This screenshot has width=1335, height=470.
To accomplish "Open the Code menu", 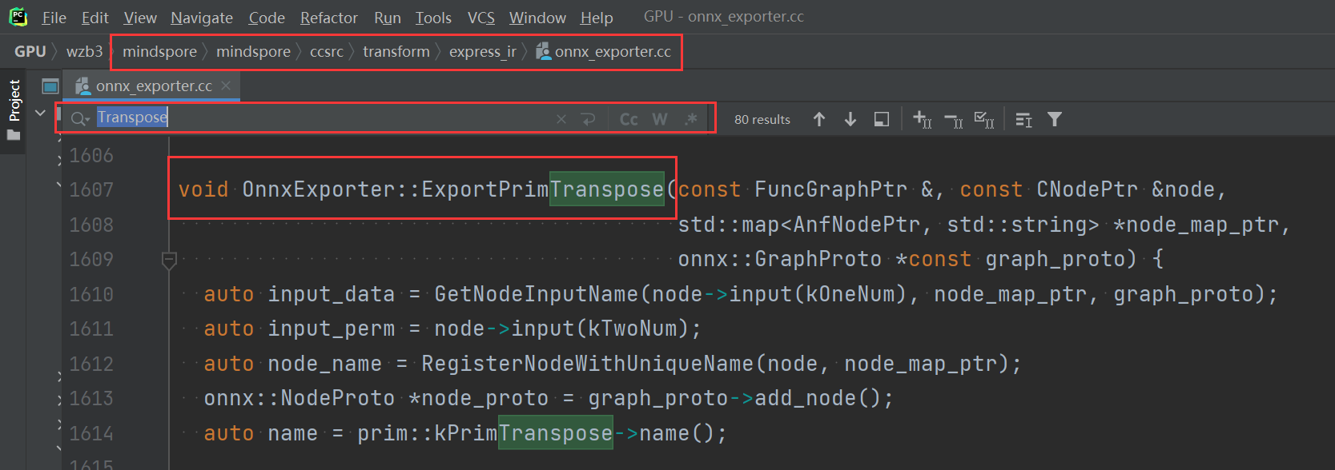I will coord(267,18).
